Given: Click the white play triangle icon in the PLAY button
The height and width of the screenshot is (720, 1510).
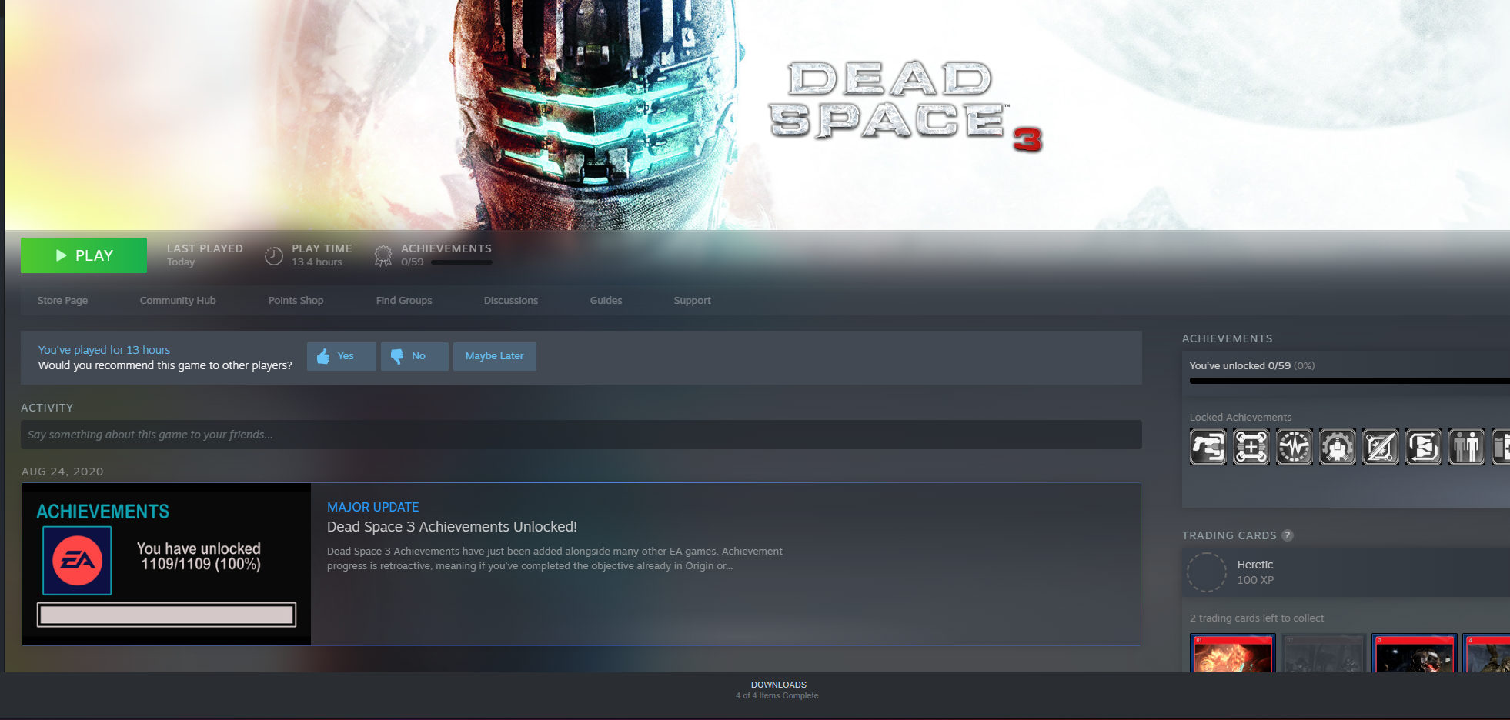Looking at the screenshot, I should [x=62, y=255].
